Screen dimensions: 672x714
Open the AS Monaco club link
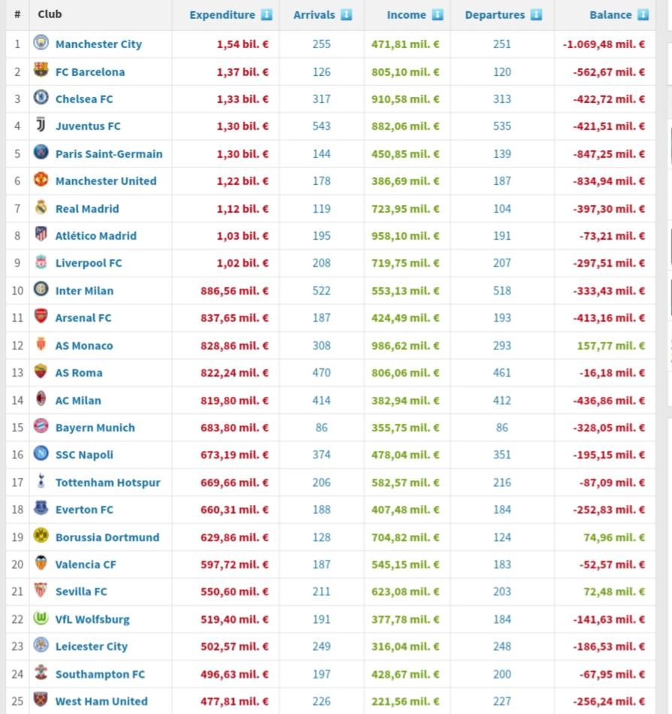(x=83, y=346)
